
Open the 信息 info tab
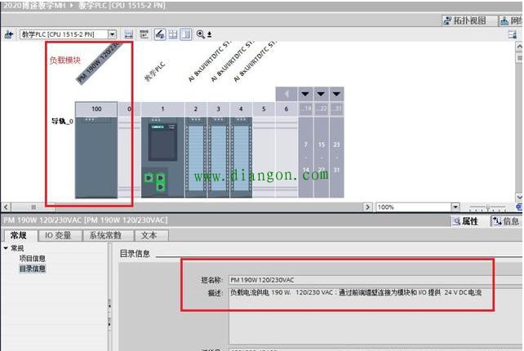coord(507,221)
